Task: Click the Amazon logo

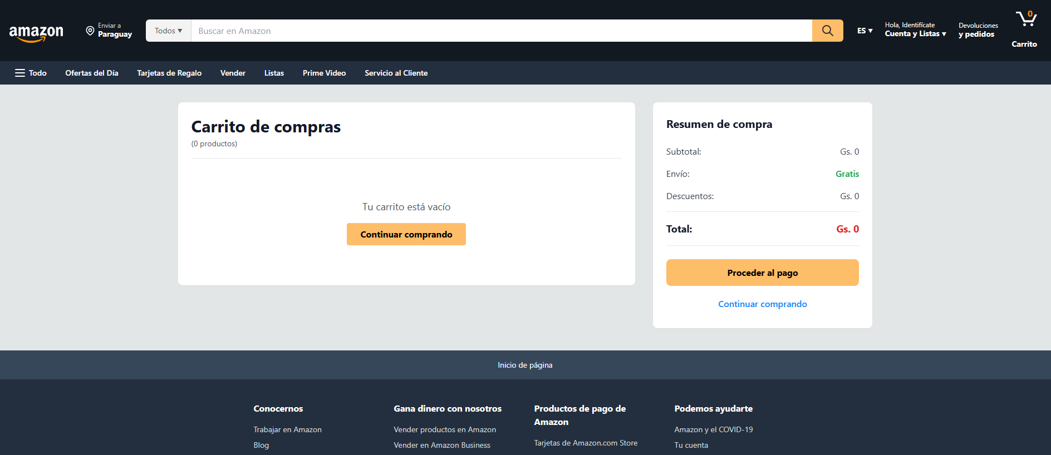Action: pos(36,33)
